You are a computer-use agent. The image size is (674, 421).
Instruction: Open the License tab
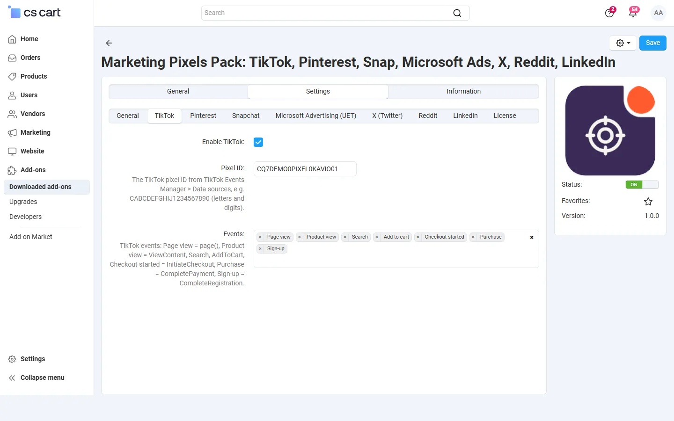click(505, 116)
